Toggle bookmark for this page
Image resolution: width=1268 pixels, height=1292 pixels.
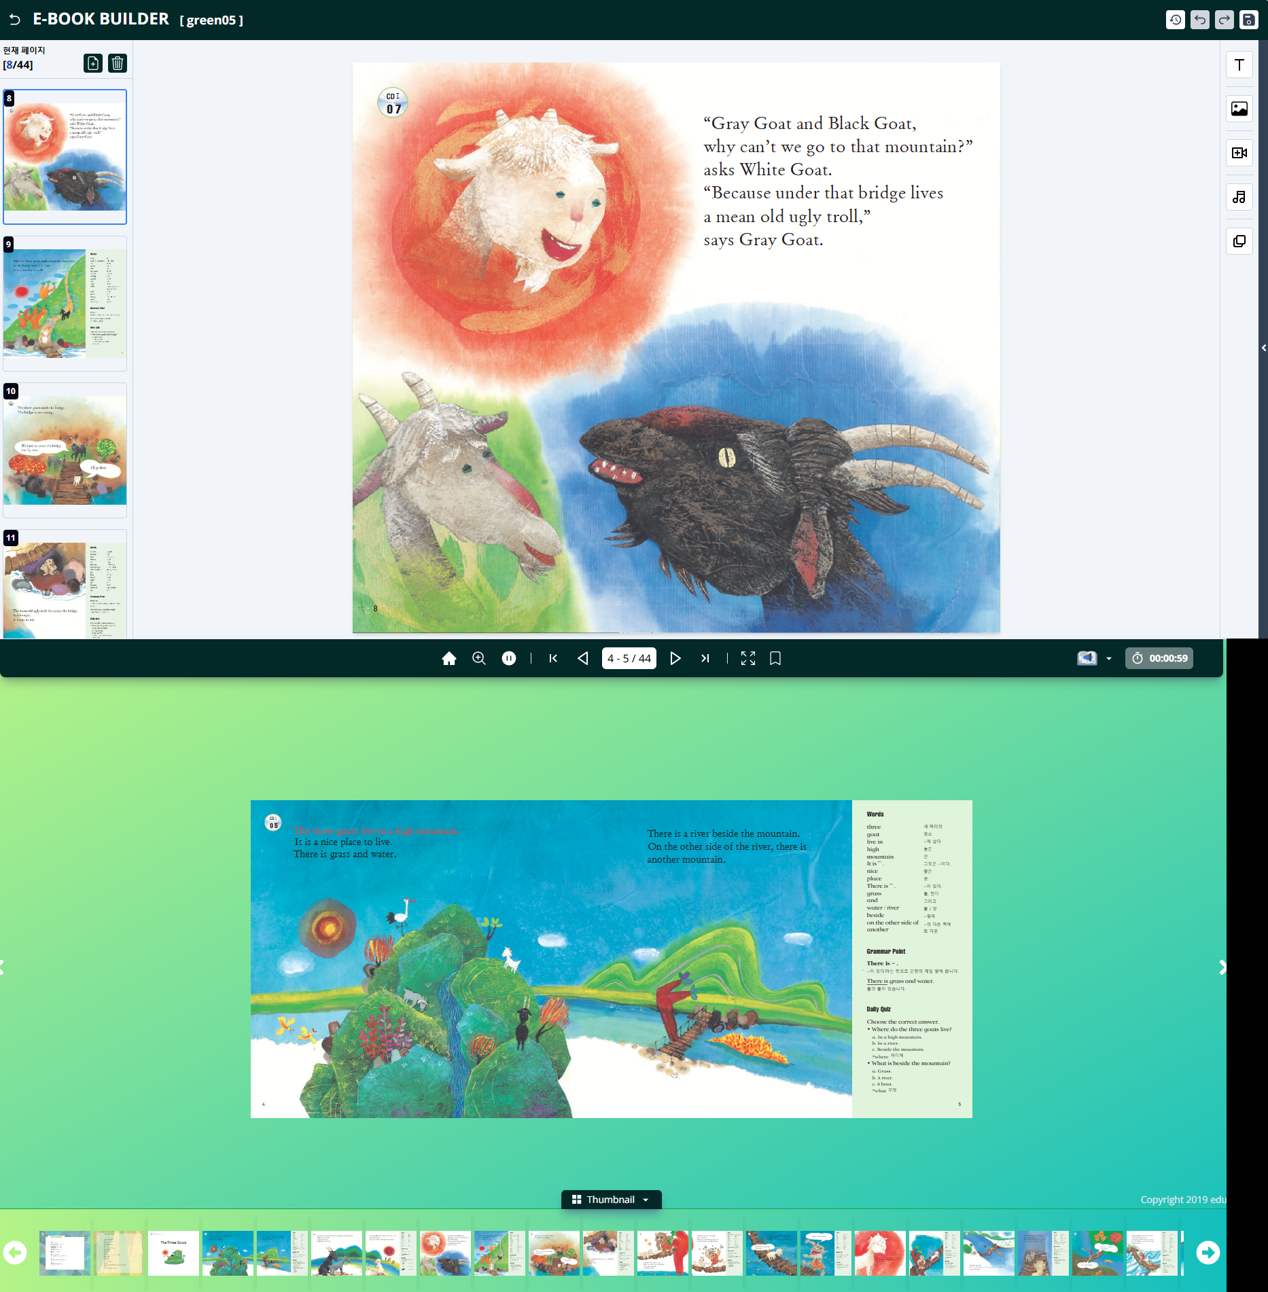(x=775, y=658)
